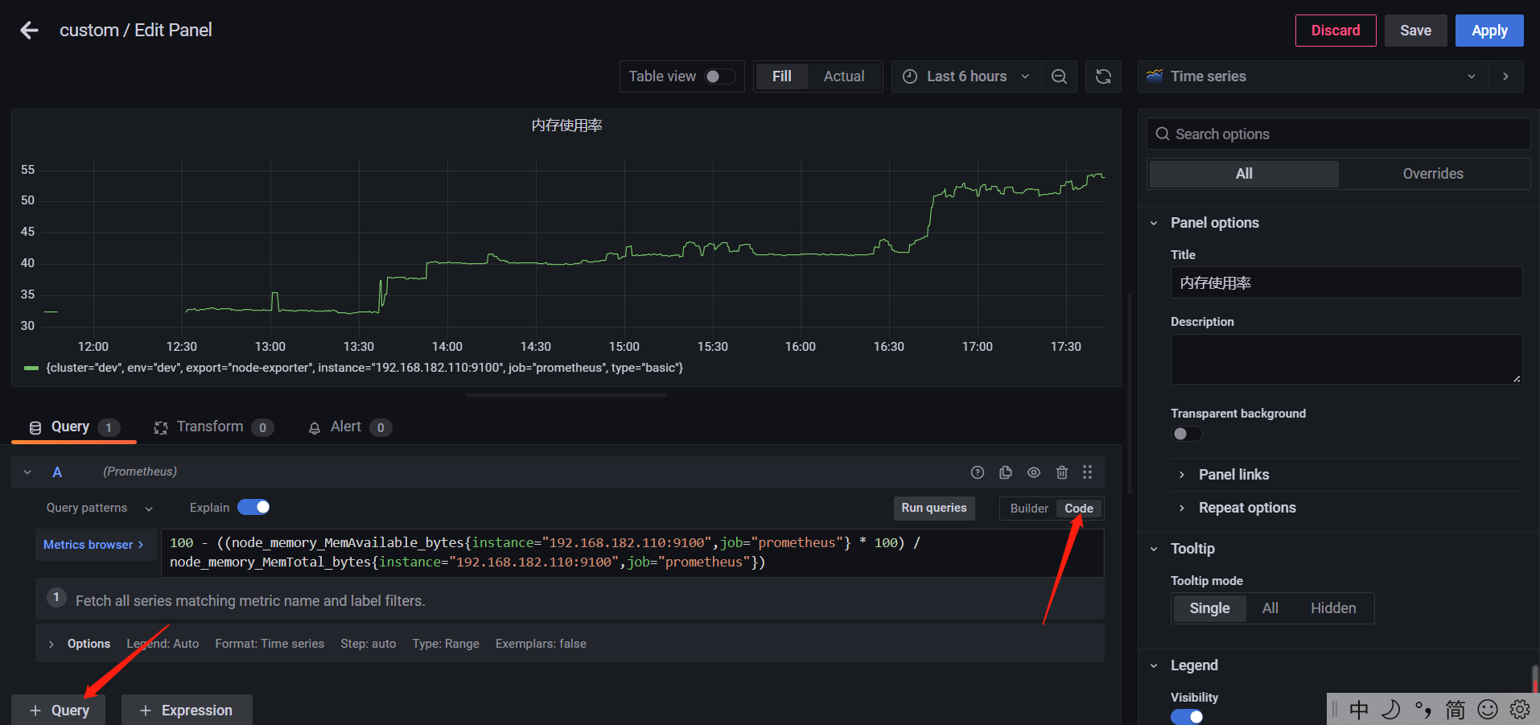Select Actual display mode
Image resolution: width=1540 pixels, height=725 pixels.
844,76
